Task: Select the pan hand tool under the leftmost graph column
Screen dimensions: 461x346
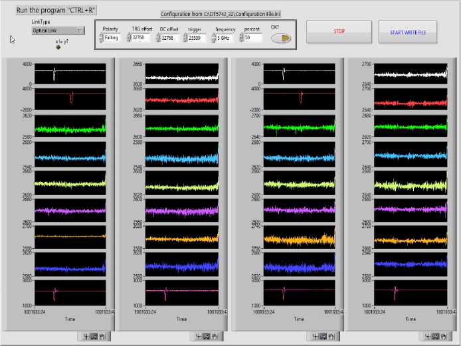Action: (x=102, y=337)
